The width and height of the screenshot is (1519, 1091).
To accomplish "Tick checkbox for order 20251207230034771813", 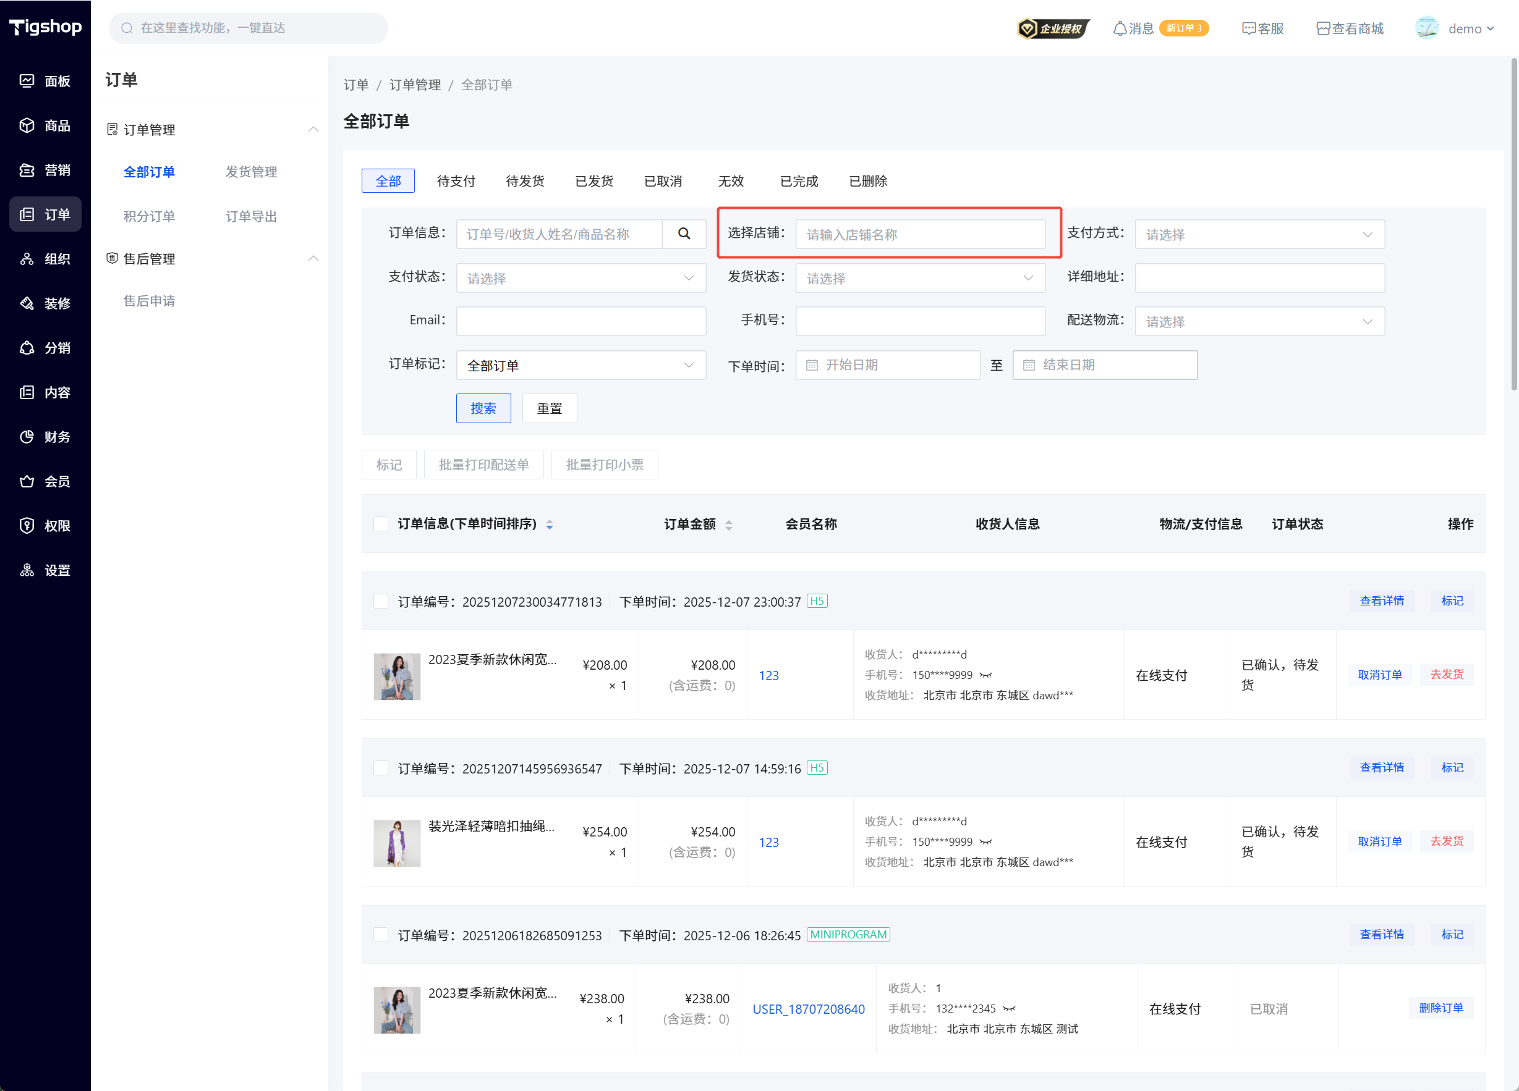I will 381,601.
